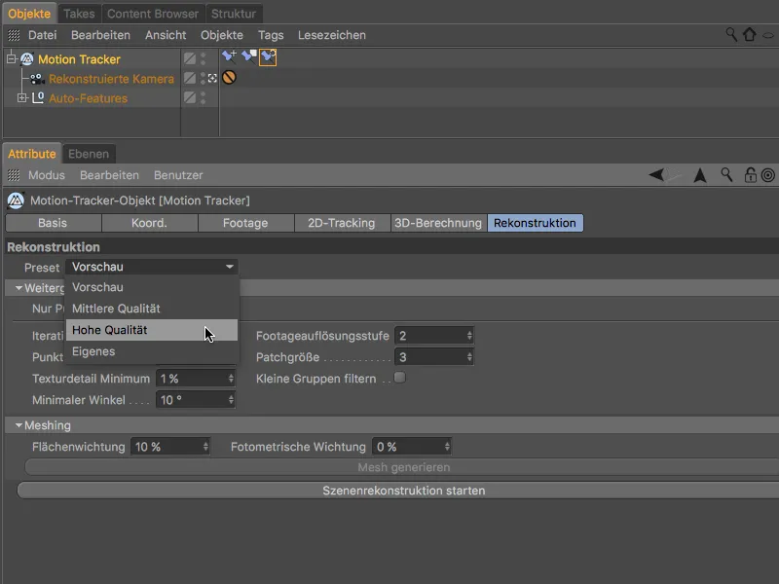Click camera view target icon beside Rekonstruierte Kamera
The image size is (779, 584).
[x=212, y=78]
